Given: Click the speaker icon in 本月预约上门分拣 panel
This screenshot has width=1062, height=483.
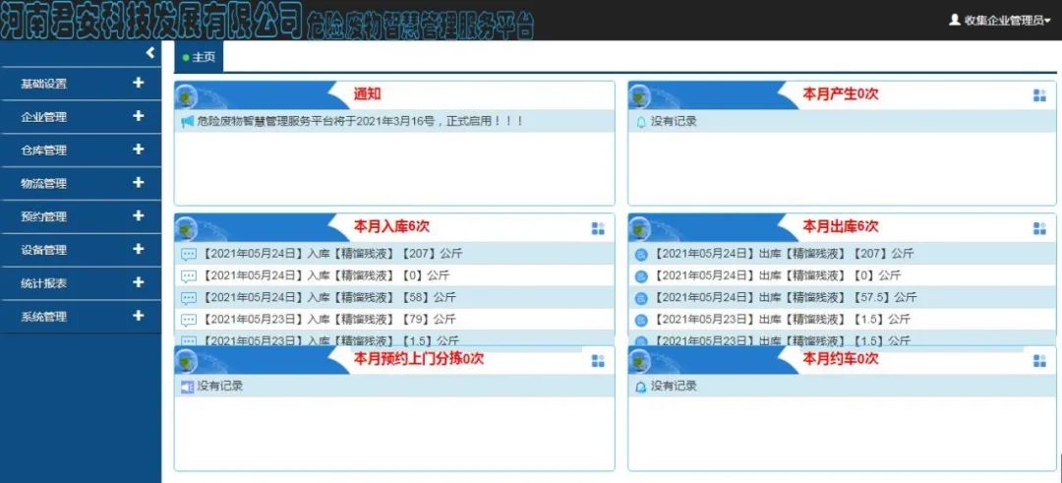Looking at the screenshot, I should pyautogui.click(x=188, y=387).
